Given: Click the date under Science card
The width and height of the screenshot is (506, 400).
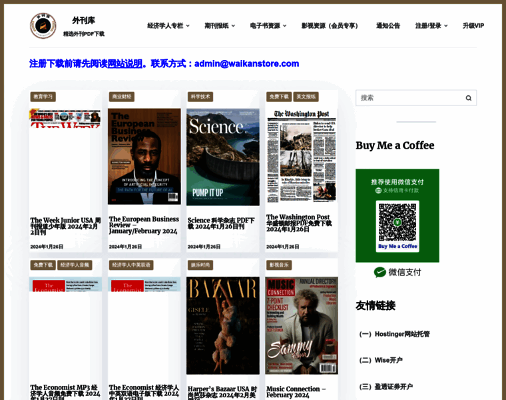Looking at the screenshot, I should click(204, 247).
